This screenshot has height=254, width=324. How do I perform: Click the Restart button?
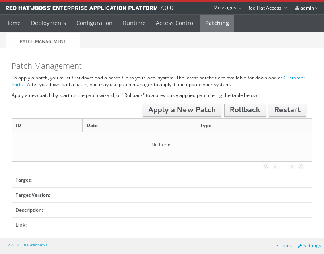[287, 110]
